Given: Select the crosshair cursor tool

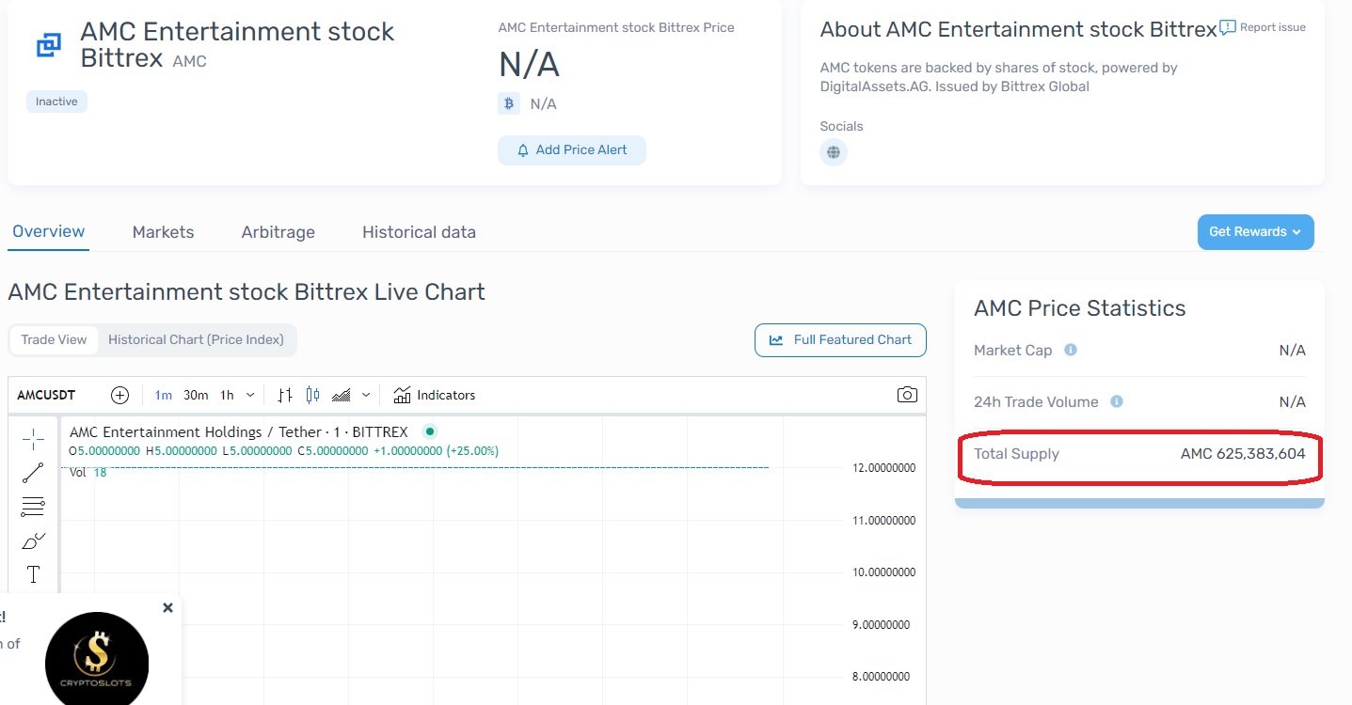Looking at the screenshot, I should point(33,439).
